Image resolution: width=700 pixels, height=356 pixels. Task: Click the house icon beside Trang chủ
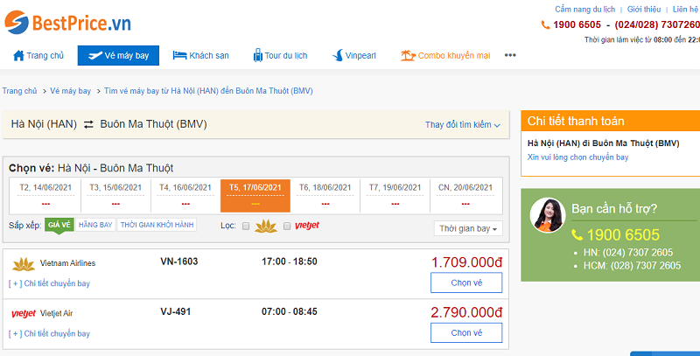coord(18,56)
